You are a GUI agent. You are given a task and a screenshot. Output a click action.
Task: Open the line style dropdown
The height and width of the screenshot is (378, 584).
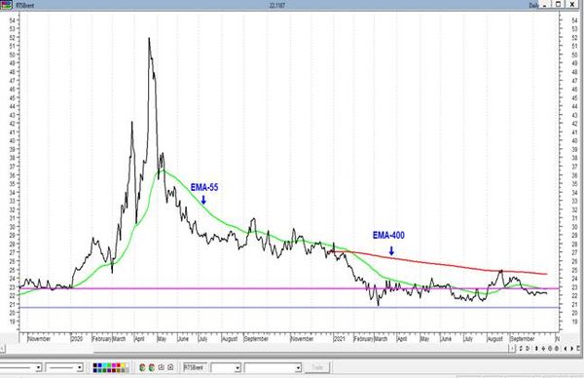pos(38,368)
